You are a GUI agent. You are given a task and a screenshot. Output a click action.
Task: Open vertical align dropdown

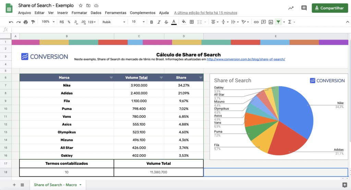tap(225, 22)
